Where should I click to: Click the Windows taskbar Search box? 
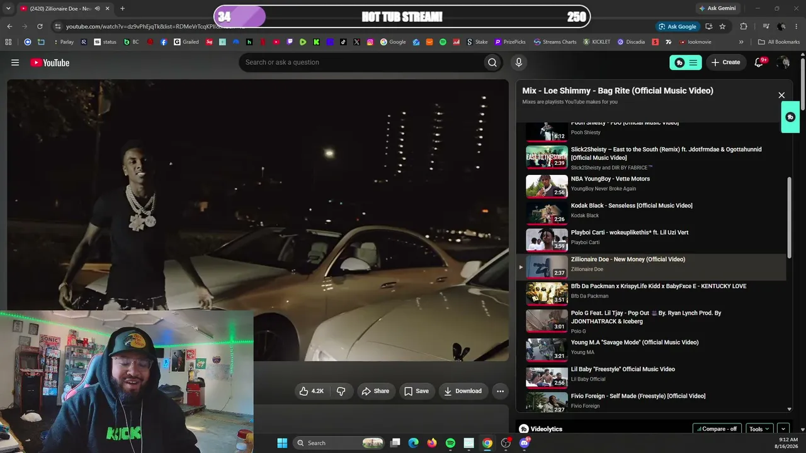pyautogui.click(x=339, y=443)
